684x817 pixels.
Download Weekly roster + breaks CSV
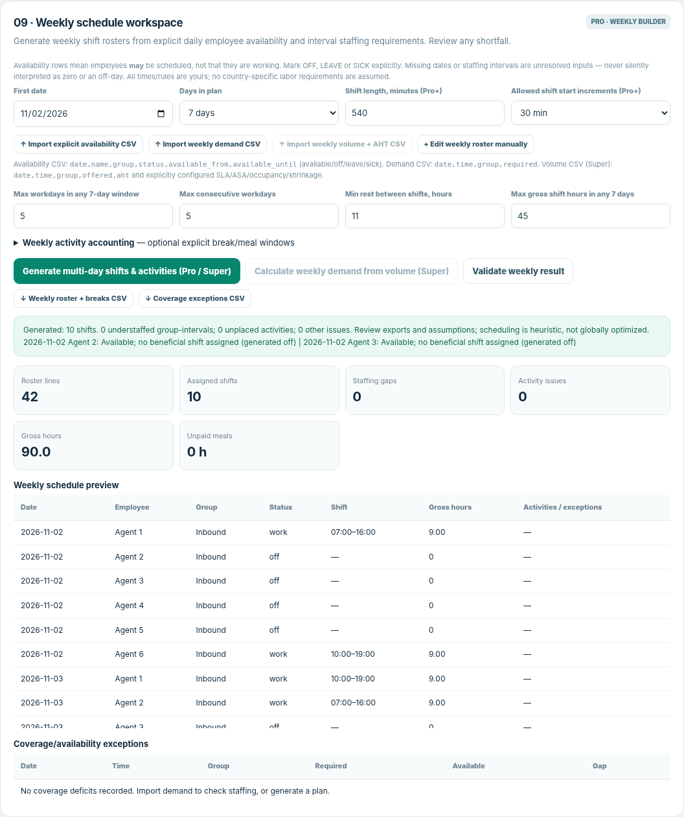[x=74, y=298]
